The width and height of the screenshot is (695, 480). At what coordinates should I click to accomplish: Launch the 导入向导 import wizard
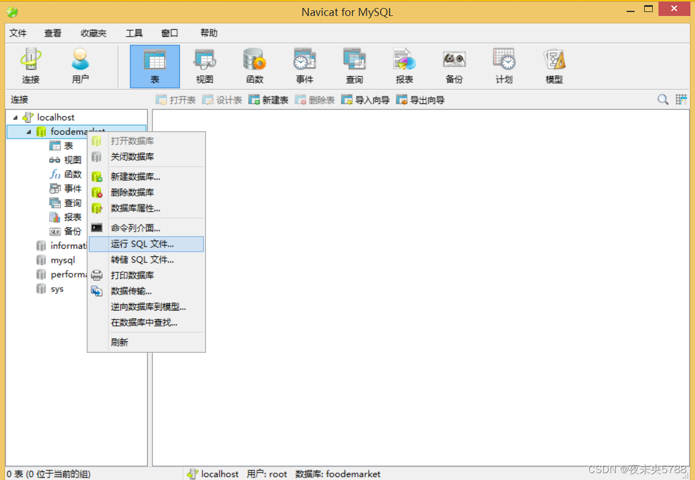point(366,100)
